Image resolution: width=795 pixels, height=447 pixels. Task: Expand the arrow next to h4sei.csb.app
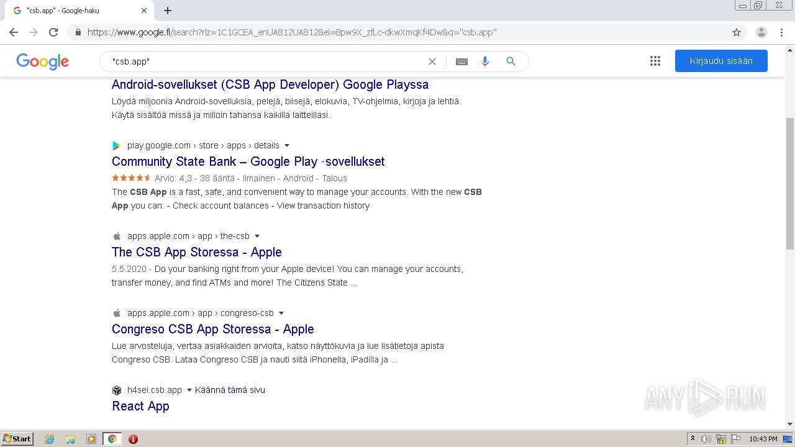[189, 390]
